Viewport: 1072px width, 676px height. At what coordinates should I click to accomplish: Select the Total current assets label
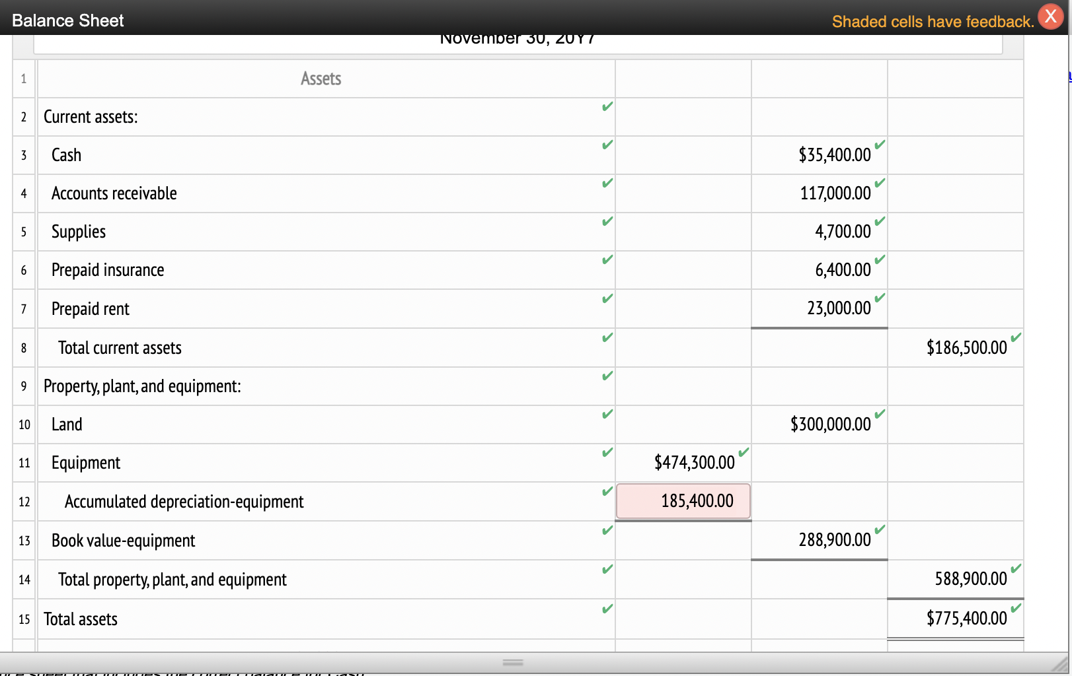click(120, 348)
